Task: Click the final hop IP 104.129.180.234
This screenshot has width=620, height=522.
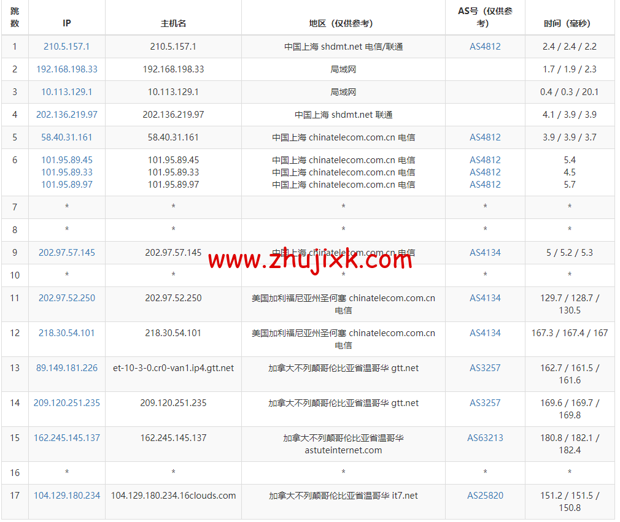Action: 66,496
